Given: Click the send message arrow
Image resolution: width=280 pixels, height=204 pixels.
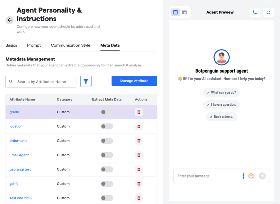Looking at the screenshot, I should tap(262, 176).
